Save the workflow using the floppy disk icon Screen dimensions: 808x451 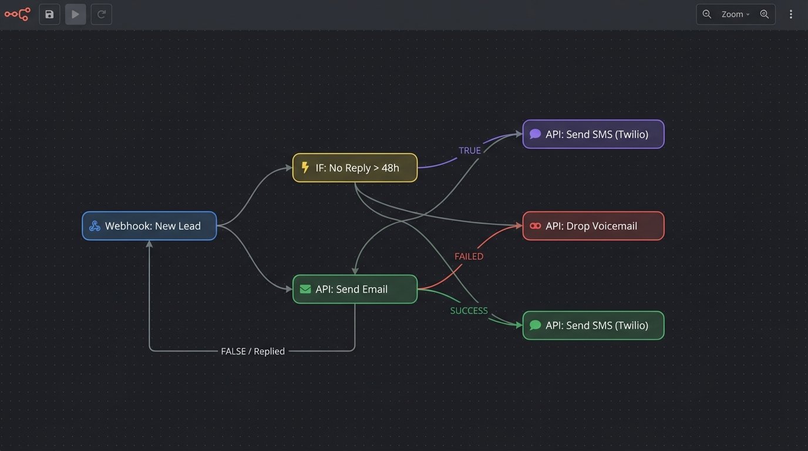(49, 14)
